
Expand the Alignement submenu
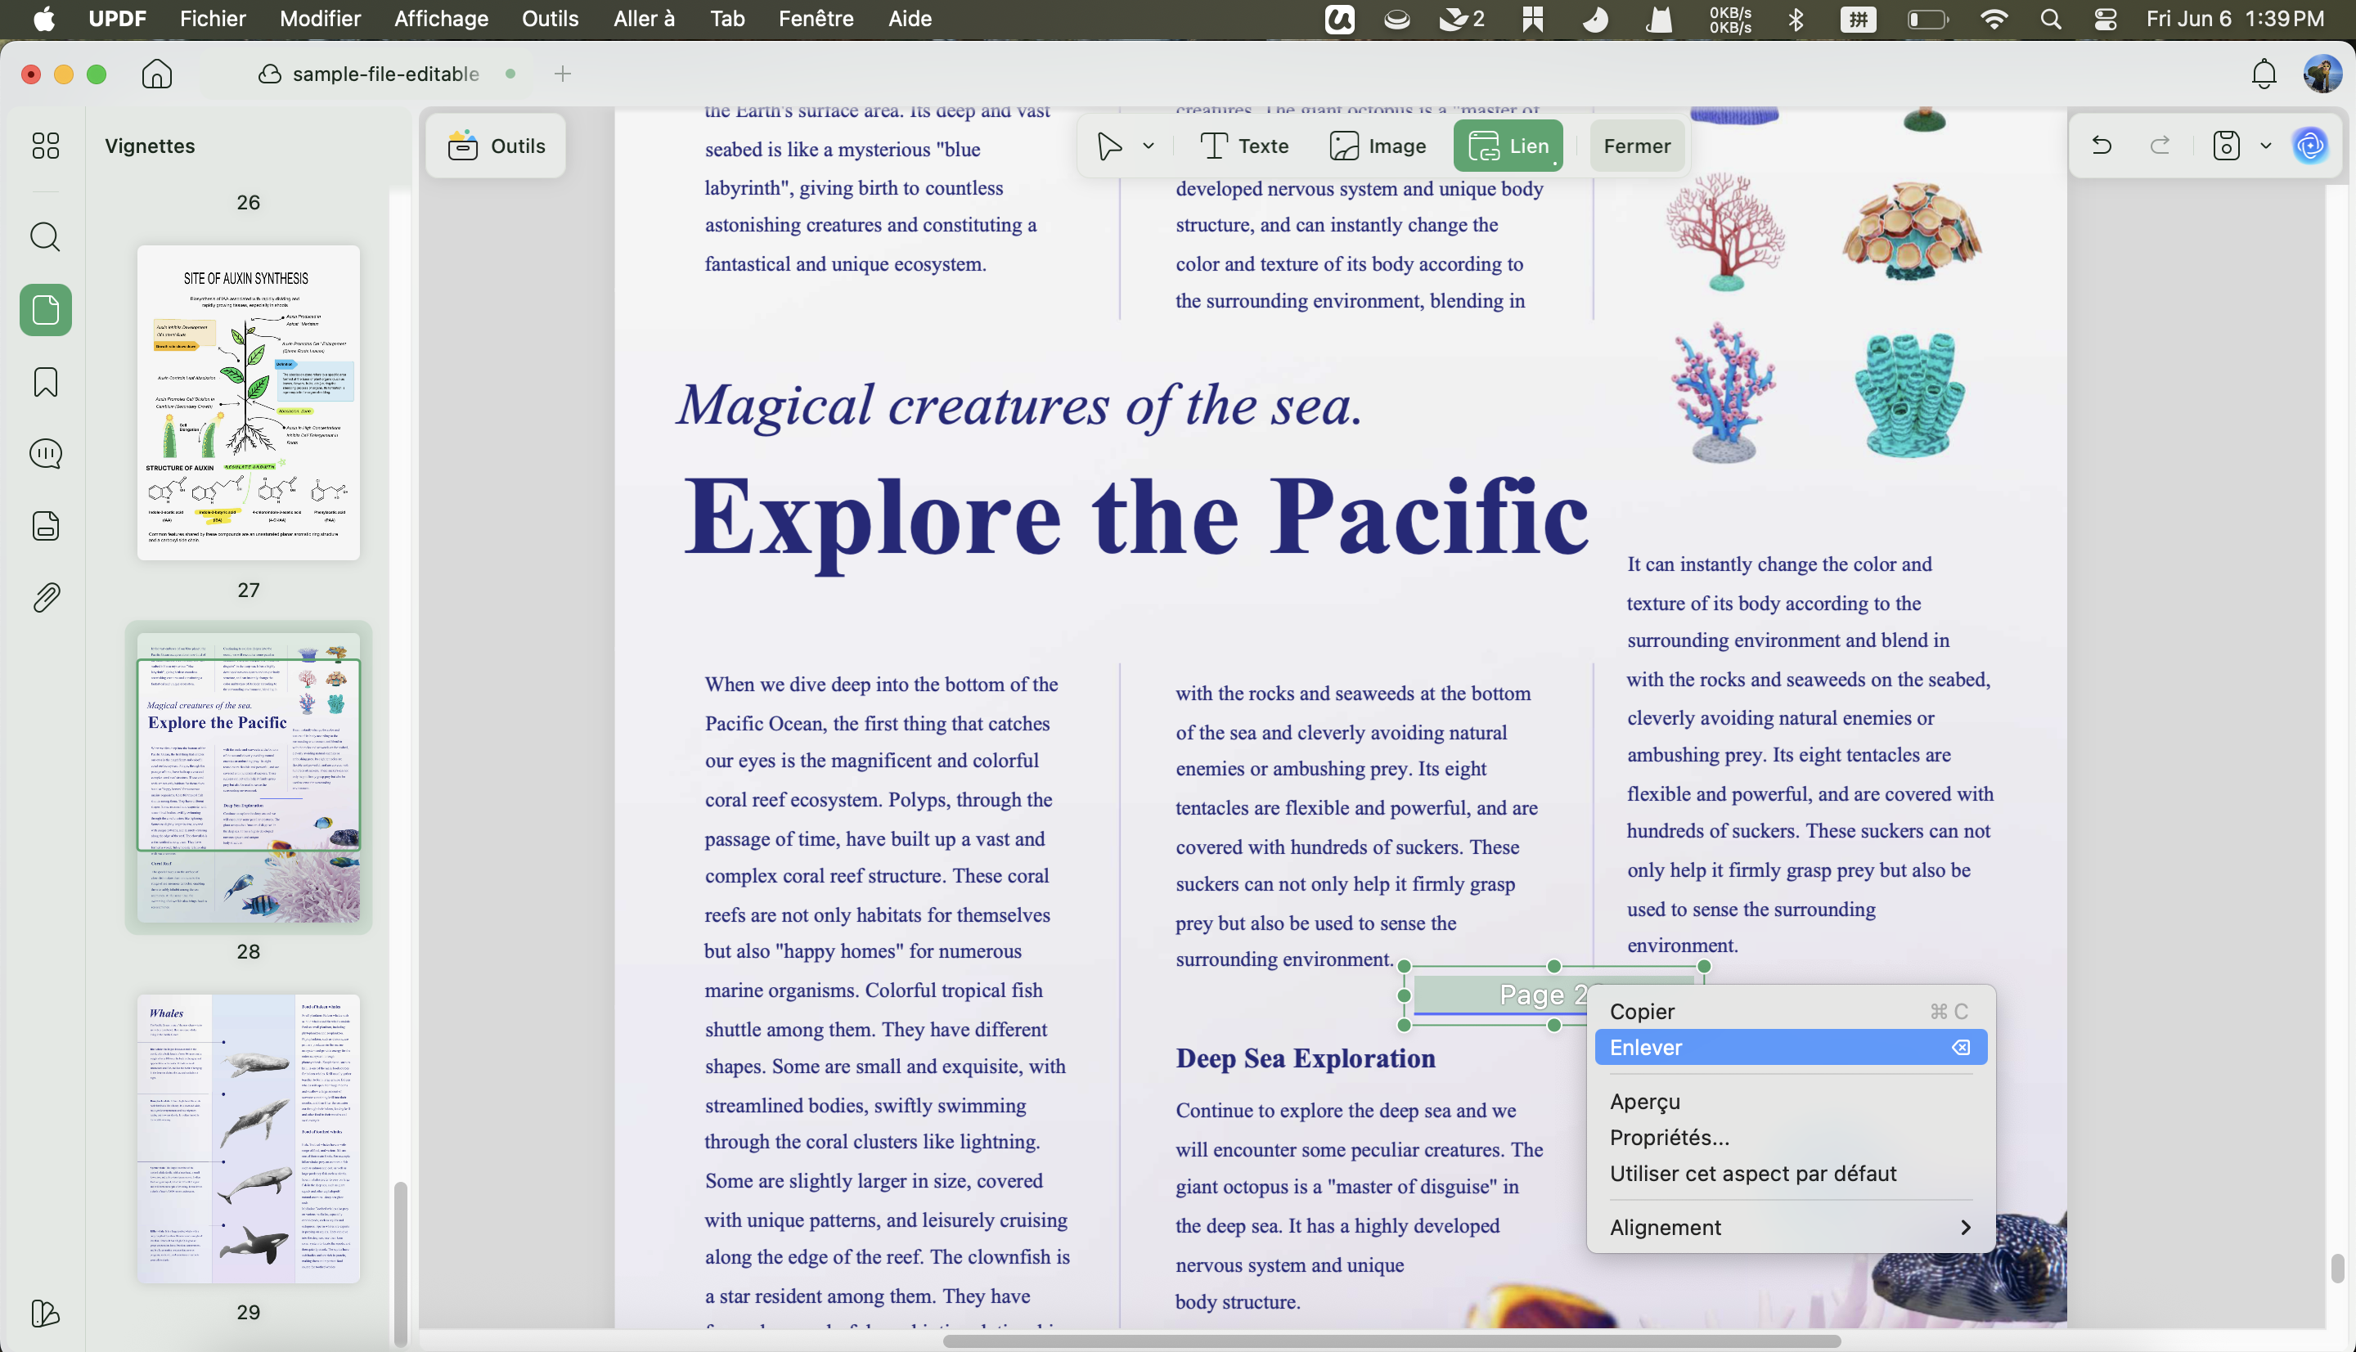coord(1791,1228)
